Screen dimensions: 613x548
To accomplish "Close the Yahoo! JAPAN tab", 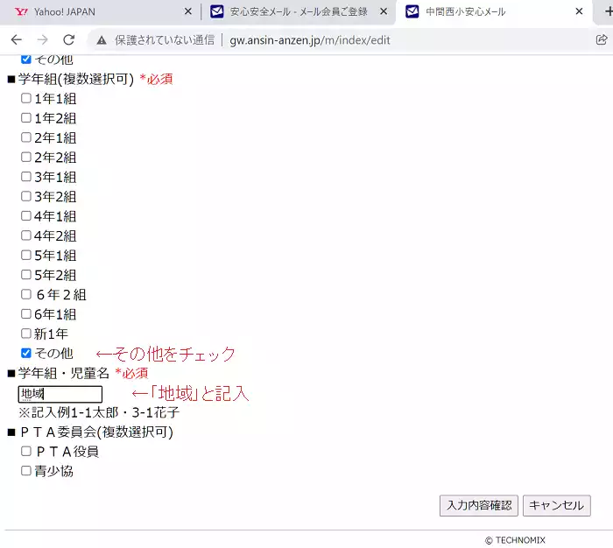I will coord(188,11).
